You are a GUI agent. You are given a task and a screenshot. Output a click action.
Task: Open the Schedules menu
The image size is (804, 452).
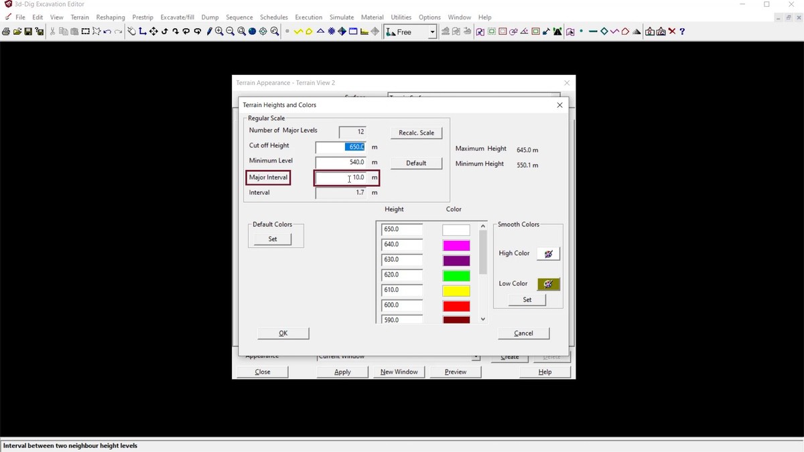[274, 17]
